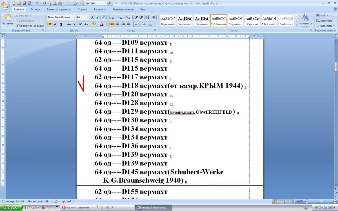
Task: Undo the last action
Action: (x=37, y=3)
